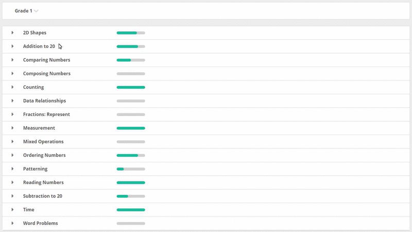Select the Patterning skill label
412x232 pixels.
point(35,169)
